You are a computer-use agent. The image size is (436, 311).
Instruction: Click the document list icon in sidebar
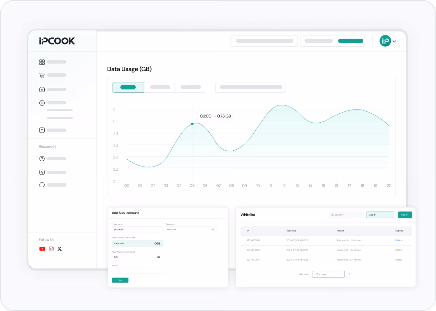(42, 130)
